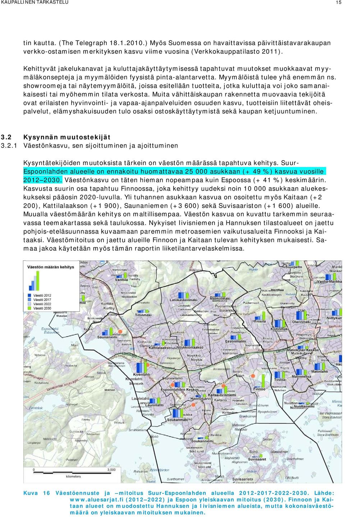The width and height of the screenshot is (345, 518).
Task: Click the www.aluesarjat.fi source link
Action: point(96,499)
